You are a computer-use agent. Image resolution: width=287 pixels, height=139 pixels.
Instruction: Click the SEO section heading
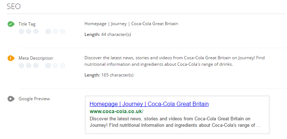tap(14, 6)
